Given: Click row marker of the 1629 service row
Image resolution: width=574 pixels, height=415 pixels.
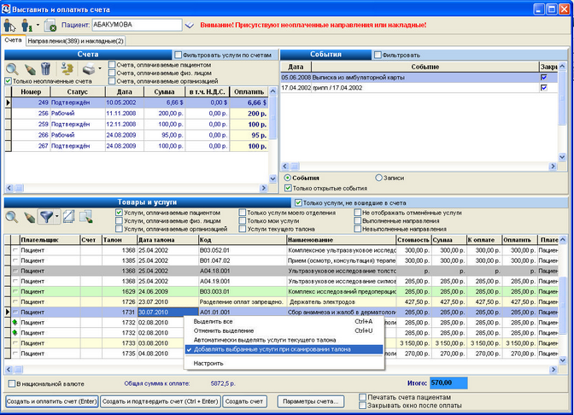Looking at the screenshot, I should pyautogui.click(x=15, y=292).
